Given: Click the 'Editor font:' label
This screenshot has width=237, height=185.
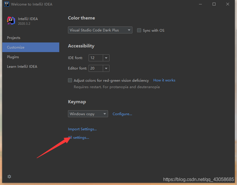Looking at the screenshot, I should [77, 68].
